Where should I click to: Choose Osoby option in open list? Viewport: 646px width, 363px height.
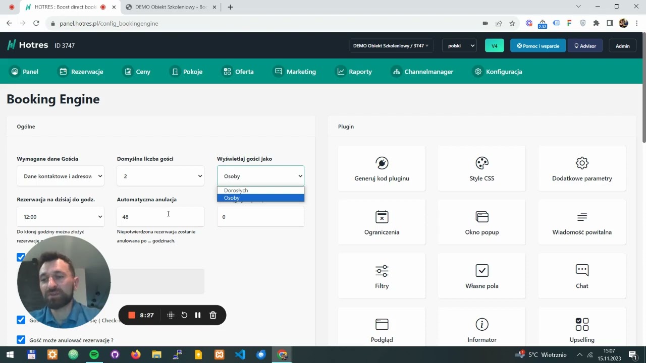260,198
